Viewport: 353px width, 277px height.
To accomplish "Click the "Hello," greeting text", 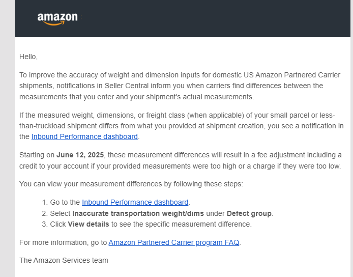I will click(28, 57).
